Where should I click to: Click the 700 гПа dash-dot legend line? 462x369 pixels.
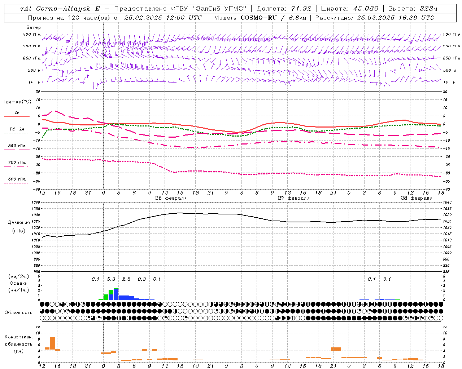(17, 166)
